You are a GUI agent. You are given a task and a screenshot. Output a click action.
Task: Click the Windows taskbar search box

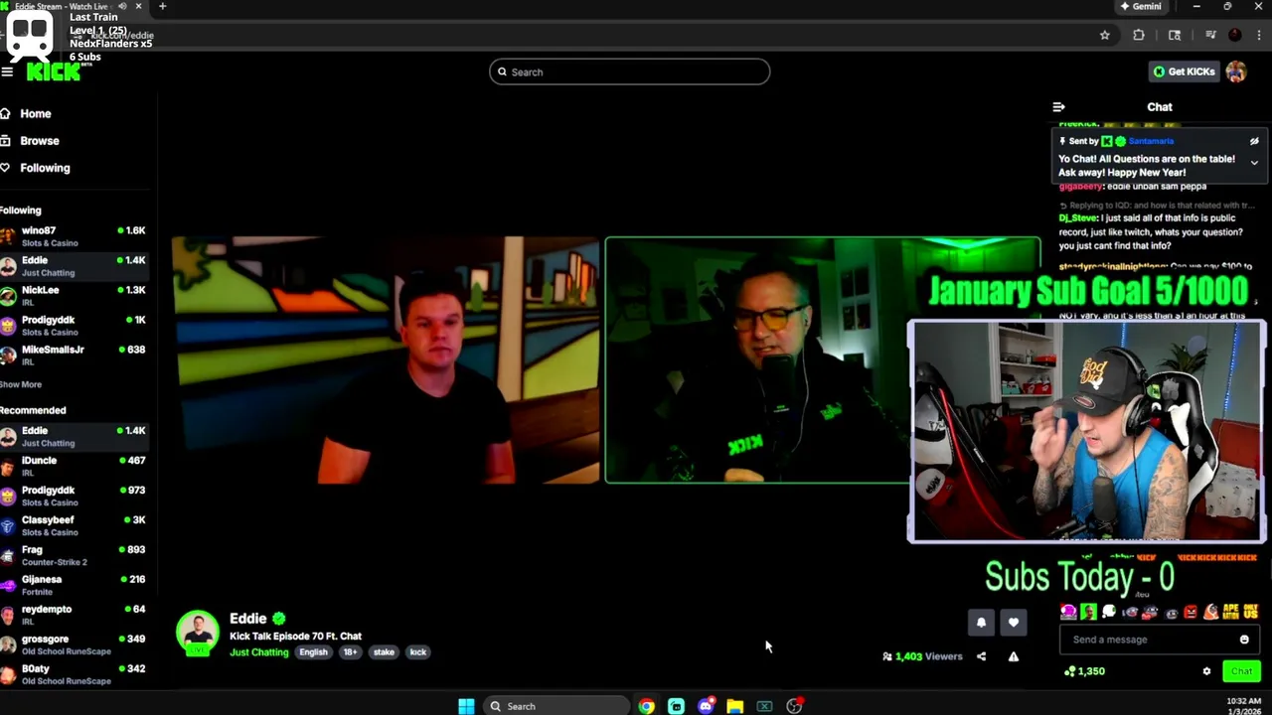[x=556, y=706]
